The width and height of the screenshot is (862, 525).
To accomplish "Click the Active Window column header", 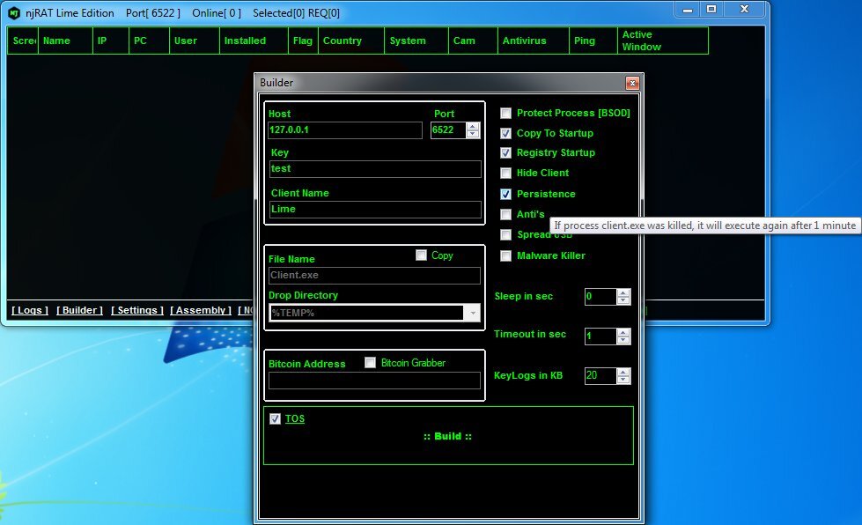I will (x=663, y=41).
